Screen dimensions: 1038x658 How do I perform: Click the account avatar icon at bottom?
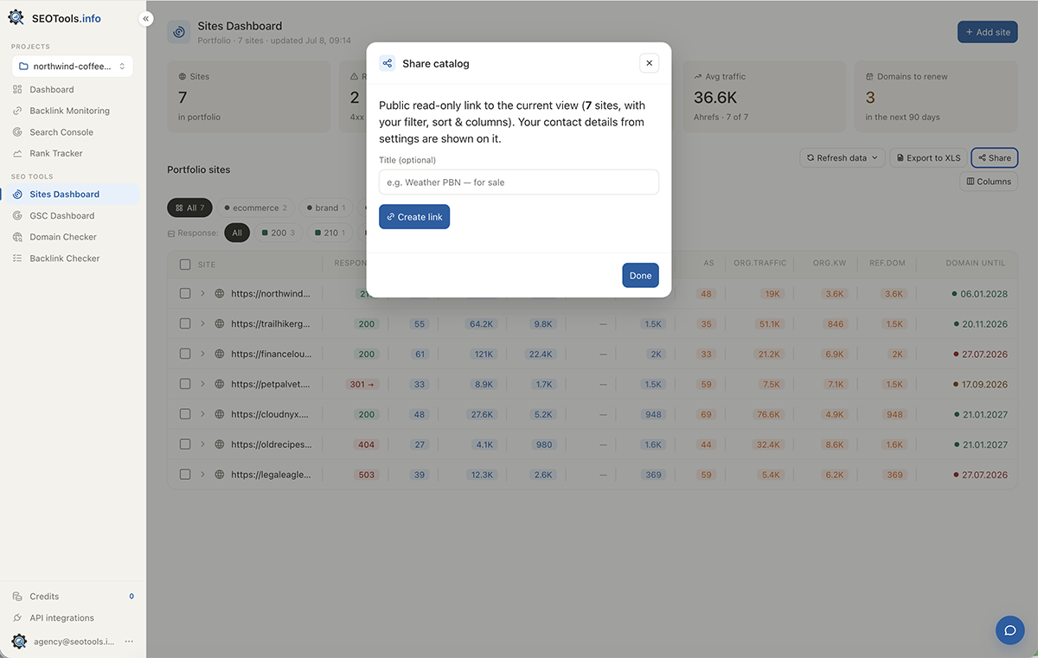tap(19, 642)
